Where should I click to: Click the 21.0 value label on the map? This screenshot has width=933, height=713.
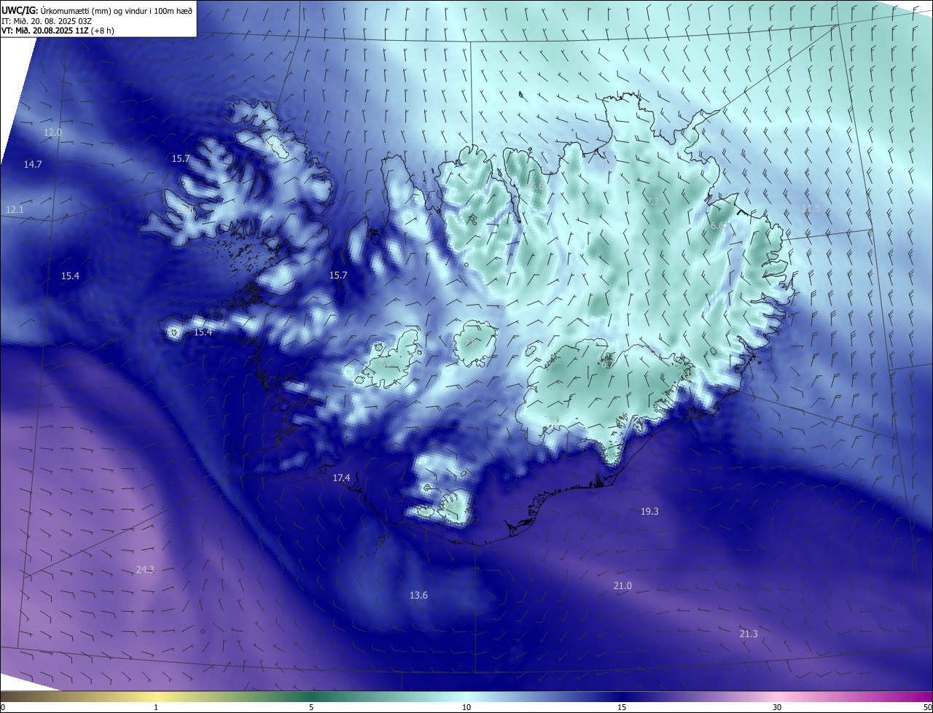pos(622,585)
